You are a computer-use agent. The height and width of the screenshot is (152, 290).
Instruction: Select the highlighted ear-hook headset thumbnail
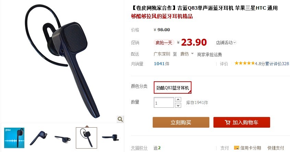[x=86, y=138]
